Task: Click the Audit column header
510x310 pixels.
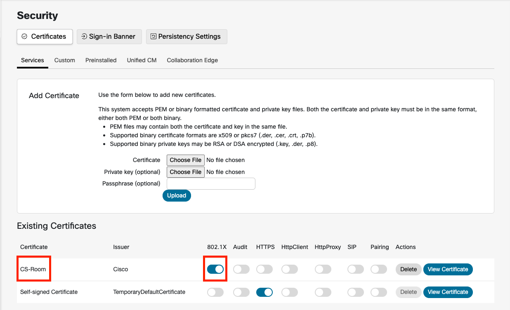Action: 240,247
